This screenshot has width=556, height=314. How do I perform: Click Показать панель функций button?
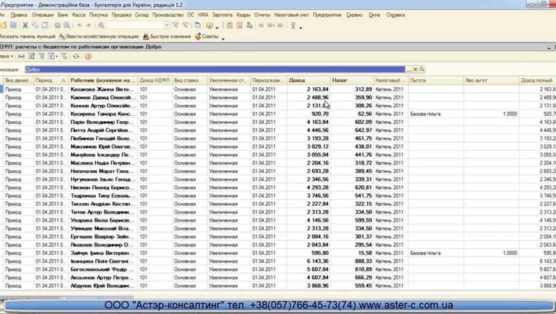click(28, 37)
